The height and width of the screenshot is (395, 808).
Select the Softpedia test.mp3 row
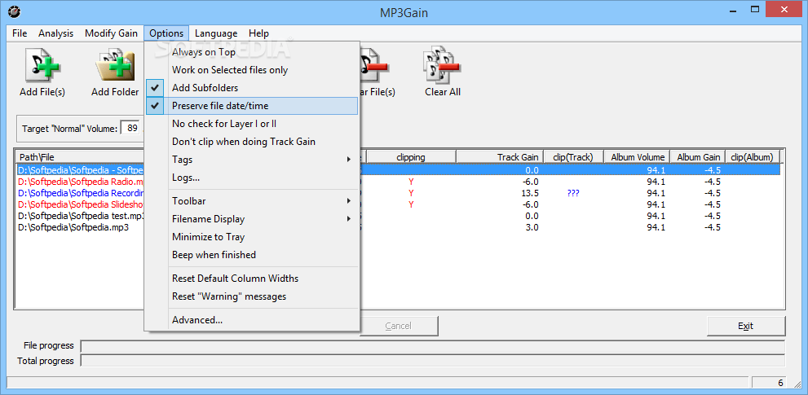[x=81, y=216]
